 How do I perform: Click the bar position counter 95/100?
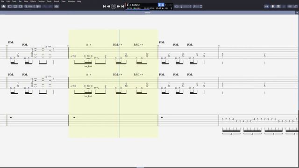coord(130,8)
